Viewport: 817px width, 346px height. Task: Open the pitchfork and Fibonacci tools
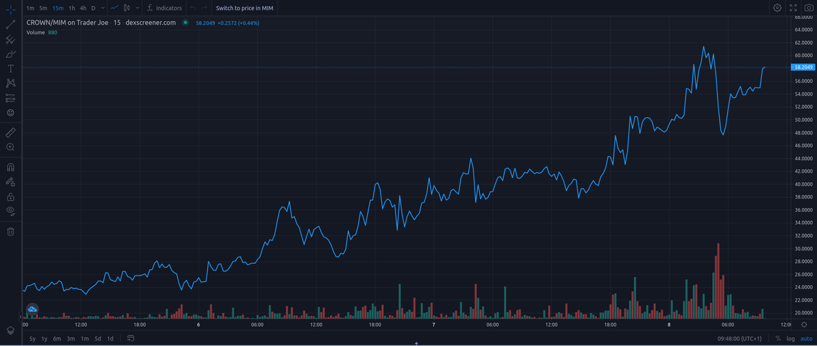10,39
